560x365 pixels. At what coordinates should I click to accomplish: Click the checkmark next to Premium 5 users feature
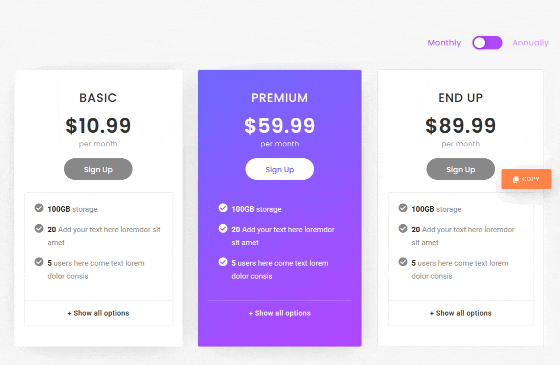(x=223, y=262)
